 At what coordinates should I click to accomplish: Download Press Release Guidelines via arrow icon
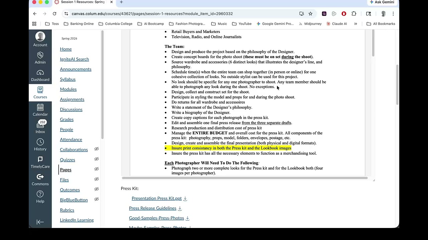[180, 208]
